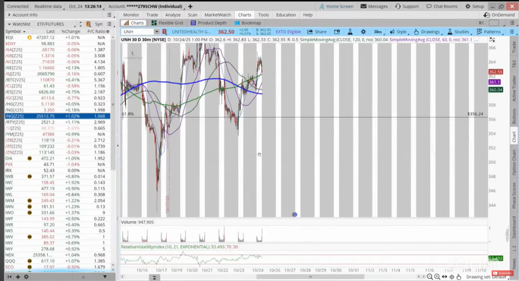Click the chart horizontal scrollbar

click(x=310, y=277)
